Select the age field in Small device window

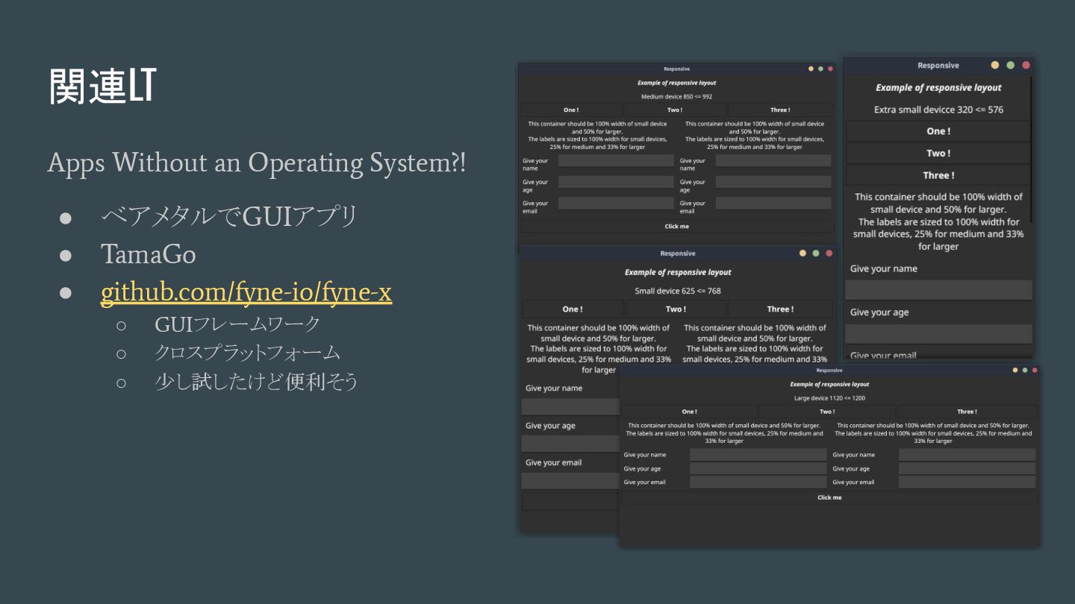click(x=570, y=444)
